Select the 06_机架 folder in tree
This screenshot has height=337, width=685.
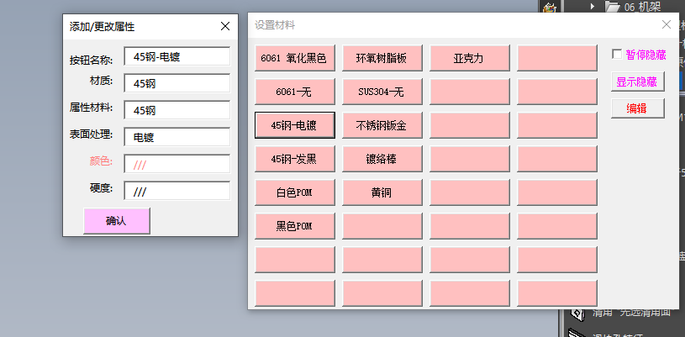(642, 6)
